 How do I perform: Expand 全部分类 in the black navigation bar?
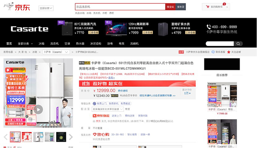tap(25, 44)
